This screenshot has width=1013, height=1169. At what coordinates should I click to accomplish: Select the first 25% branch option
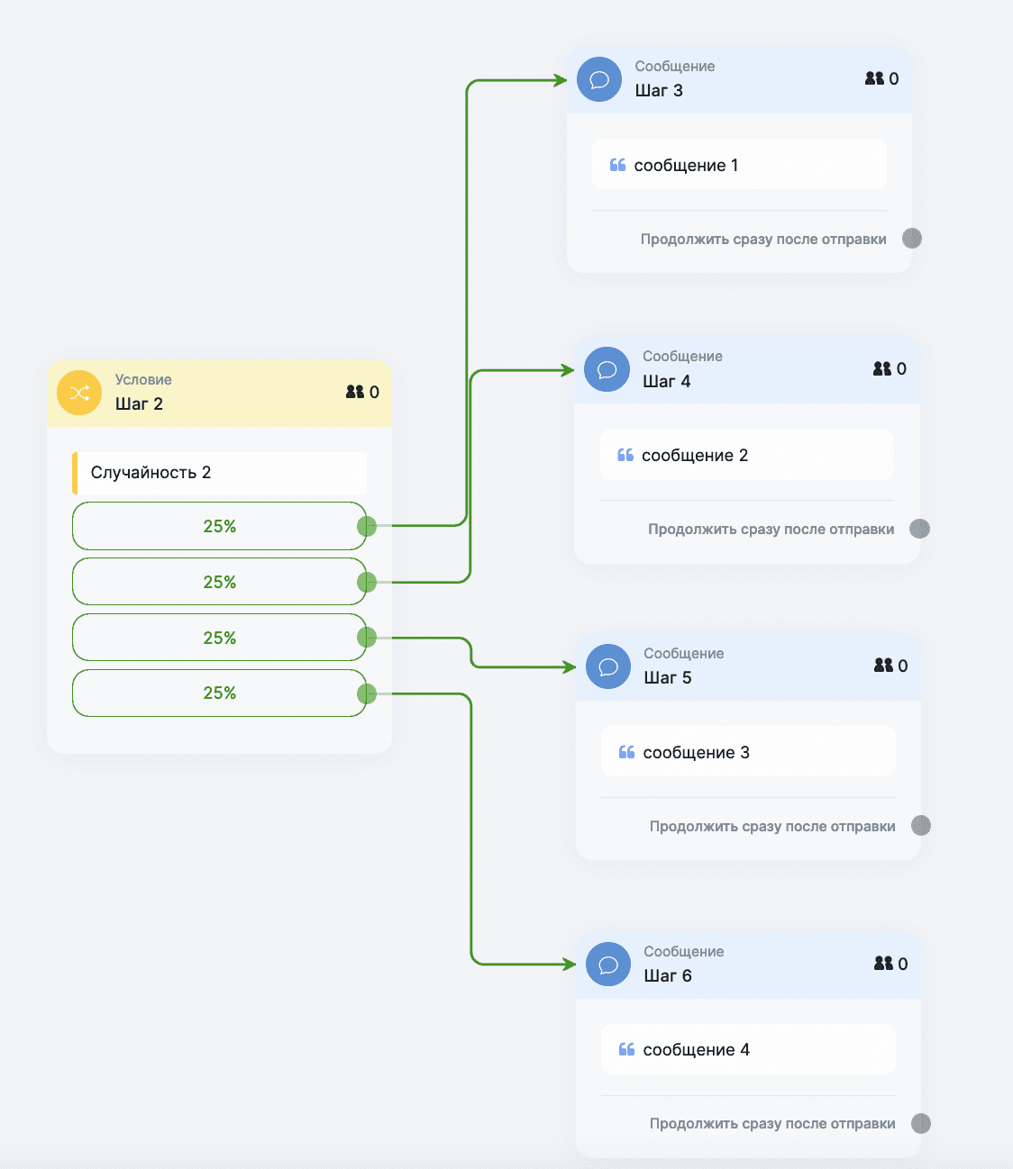[x=219, y=526]
